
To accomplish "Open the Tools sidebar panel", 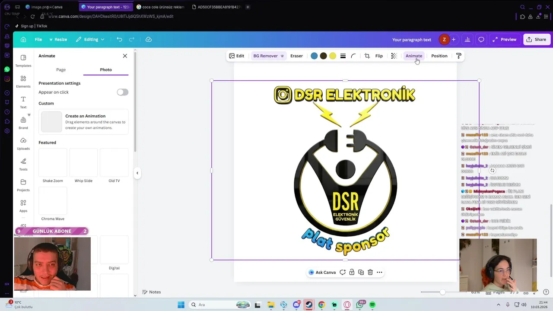I will (x=23, y=165).
